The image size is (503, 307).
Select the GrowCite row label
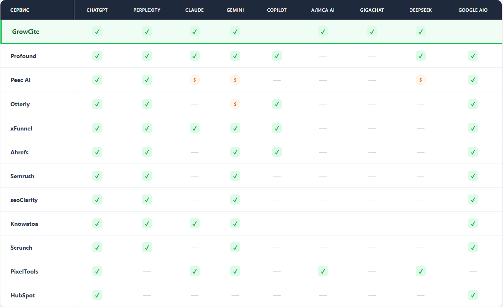[26, 31]
